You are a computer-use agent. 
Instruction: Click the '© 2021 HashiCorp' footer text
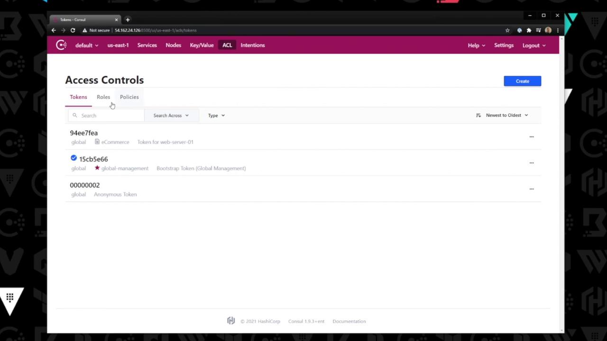(260, 321)
